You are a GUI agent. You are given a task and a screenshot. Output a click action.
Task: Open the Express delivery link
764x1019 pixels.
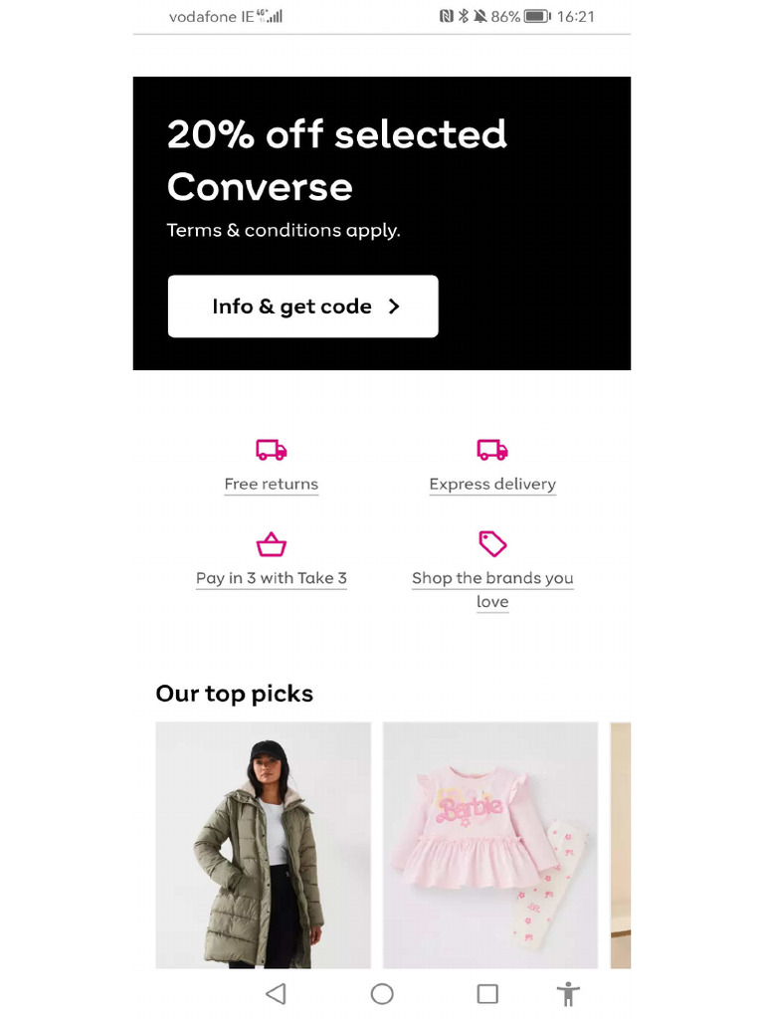pyautogui.click(x=492, y=485)
